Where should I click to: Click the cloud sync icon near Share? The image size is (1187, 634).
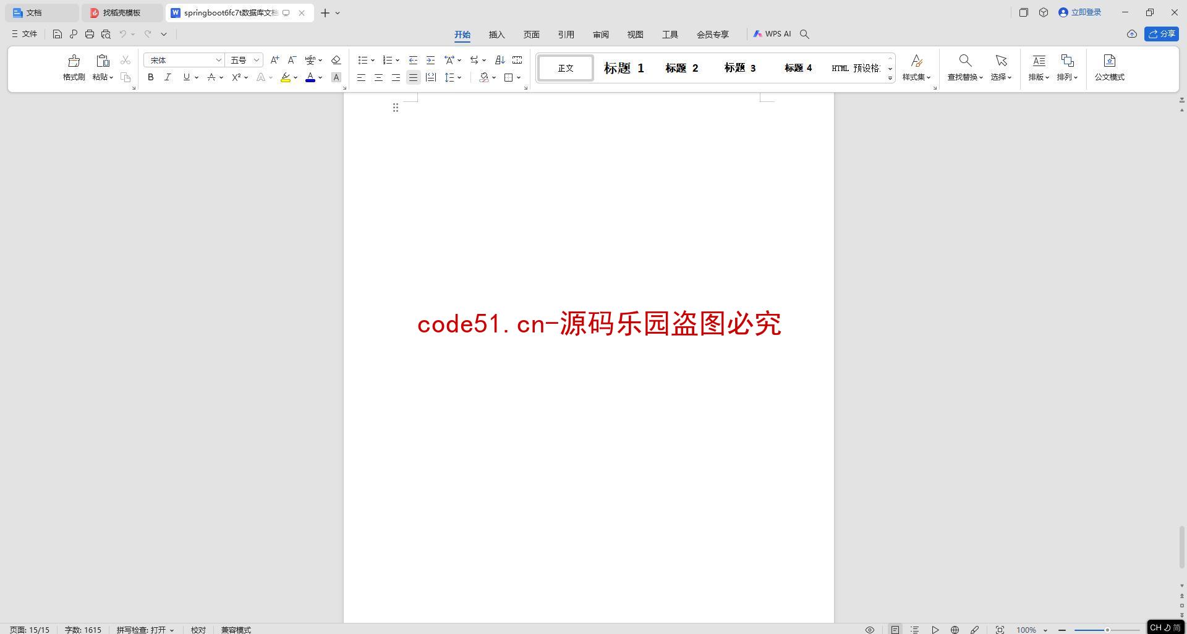pyautogui.click(x=1131, y=34)
